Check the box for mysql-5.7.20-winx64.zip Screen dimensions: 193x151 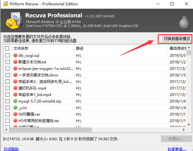[x=7, y=101]
